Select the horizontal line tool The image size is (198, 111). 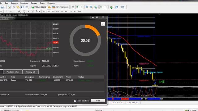(x=11, y=11)
